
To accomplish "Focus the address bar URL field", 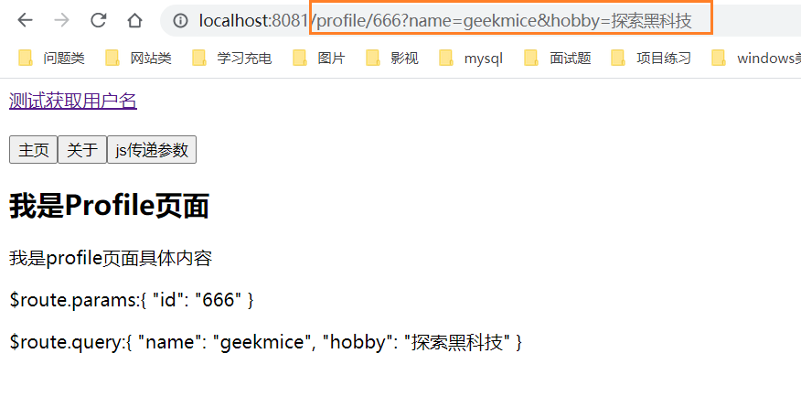I will 444,20.
